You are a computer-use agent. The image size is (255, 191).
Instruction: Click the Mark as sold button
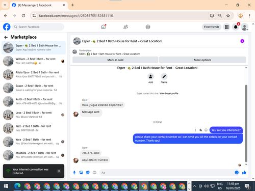(x=115, y=60)
